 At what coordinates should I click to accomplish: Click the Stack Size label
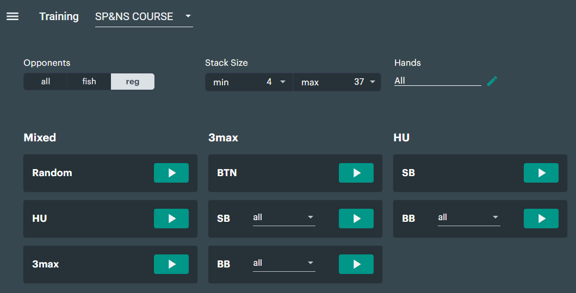click(226, 63)
